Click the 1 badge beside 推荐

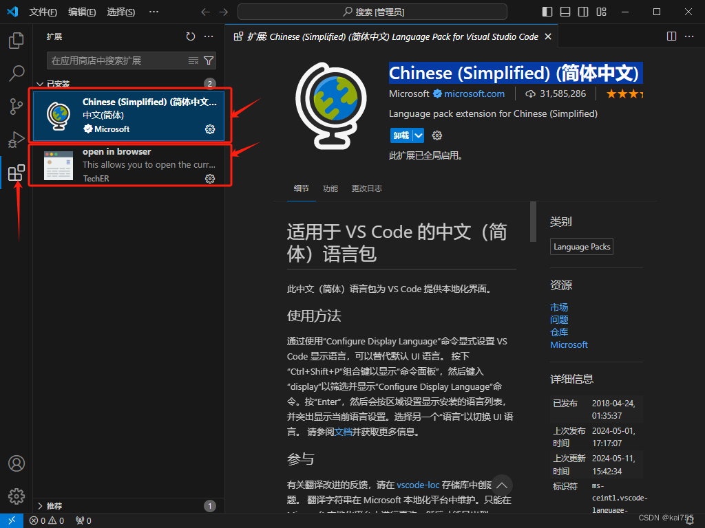click(210, 506)
